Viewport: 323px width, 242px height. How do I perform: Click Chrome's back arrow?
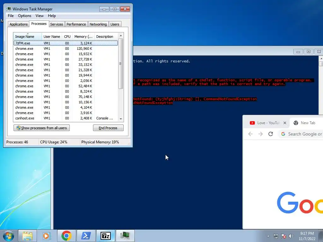coord(250,134)
